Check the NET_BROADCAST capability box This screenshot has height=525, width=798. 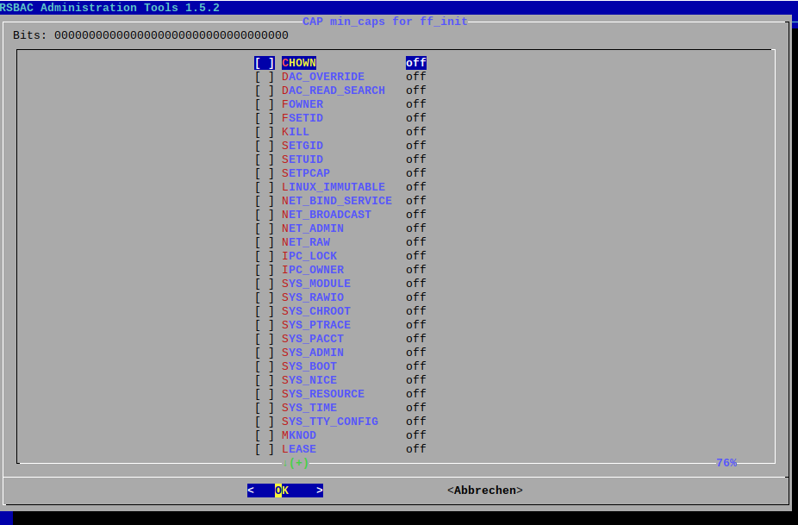265,215
